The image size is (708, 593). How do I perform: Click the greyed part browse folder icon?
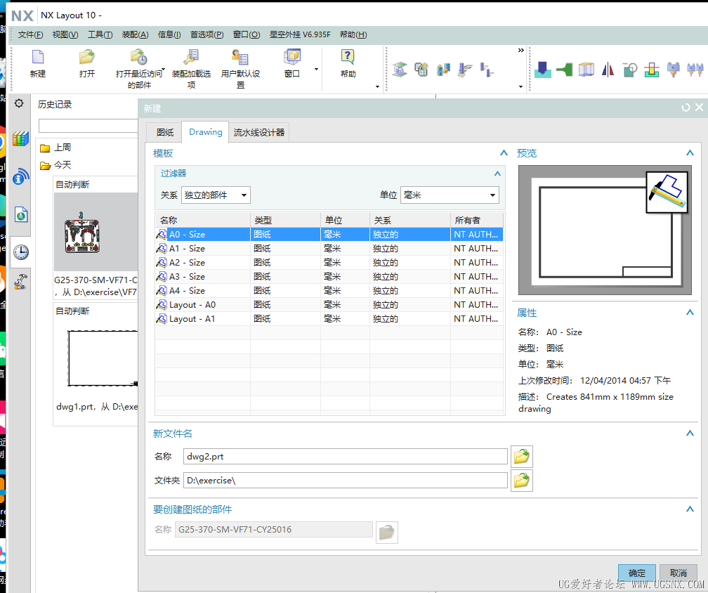(x=386, y=533)
